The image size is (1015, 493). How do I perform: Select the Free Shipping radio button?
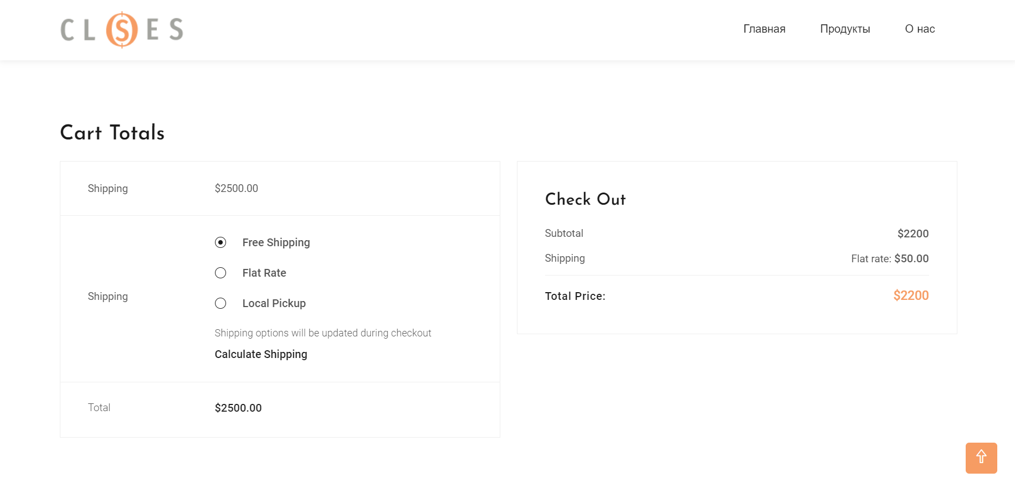(221, 242)
